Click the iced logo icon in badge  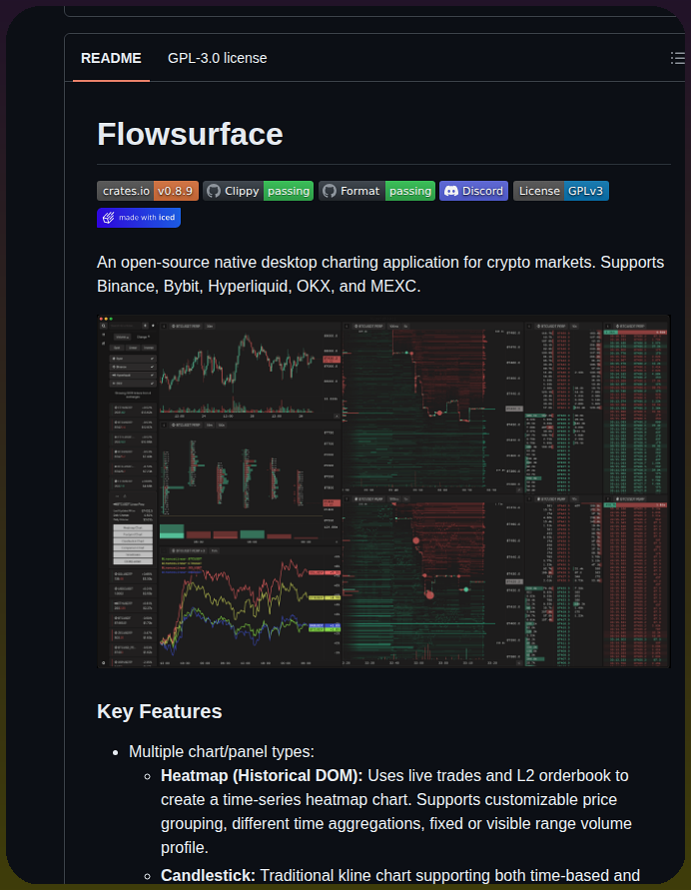[109, 218]
